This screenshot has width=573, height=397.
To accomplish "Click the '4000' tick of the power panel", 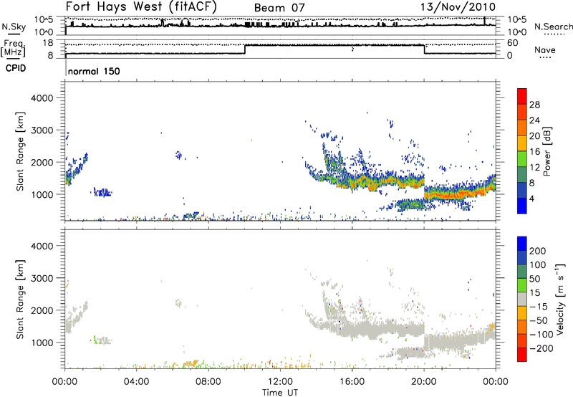I will [42, 98].
